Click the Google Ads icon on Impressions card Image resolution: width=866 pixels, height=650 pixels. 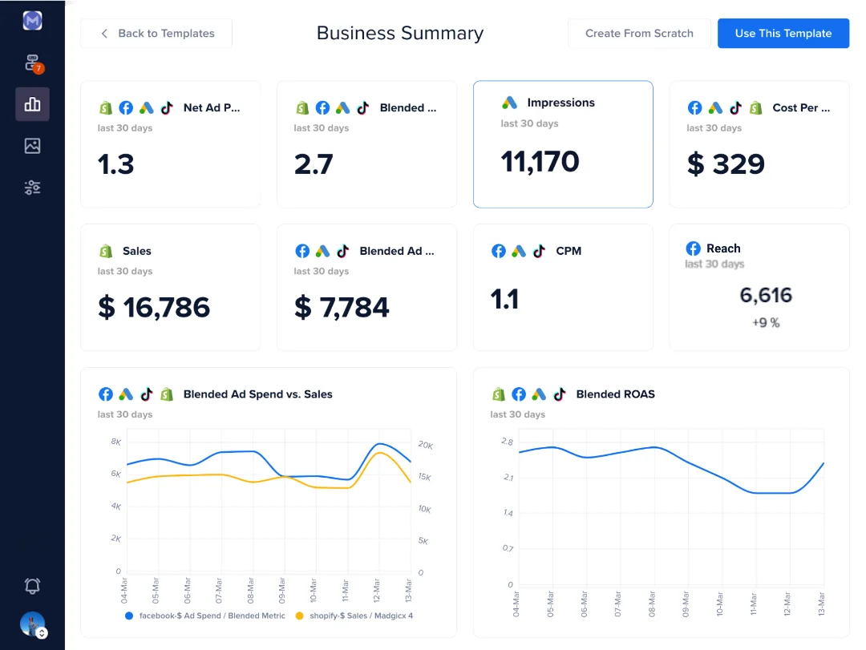click(x=509, y=103)
